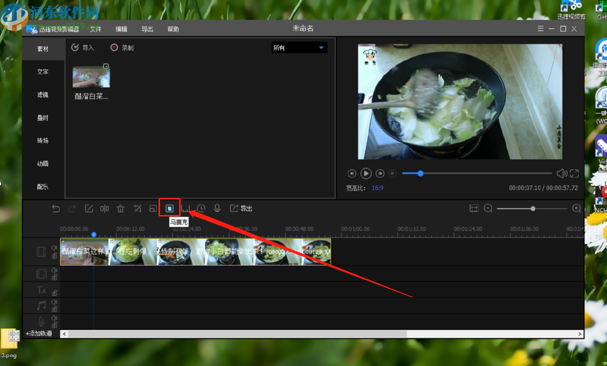Stop the preview playback

coord(393,173)
